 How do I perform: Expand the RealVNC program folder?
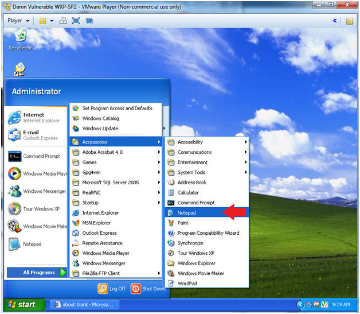pos(116,193)
